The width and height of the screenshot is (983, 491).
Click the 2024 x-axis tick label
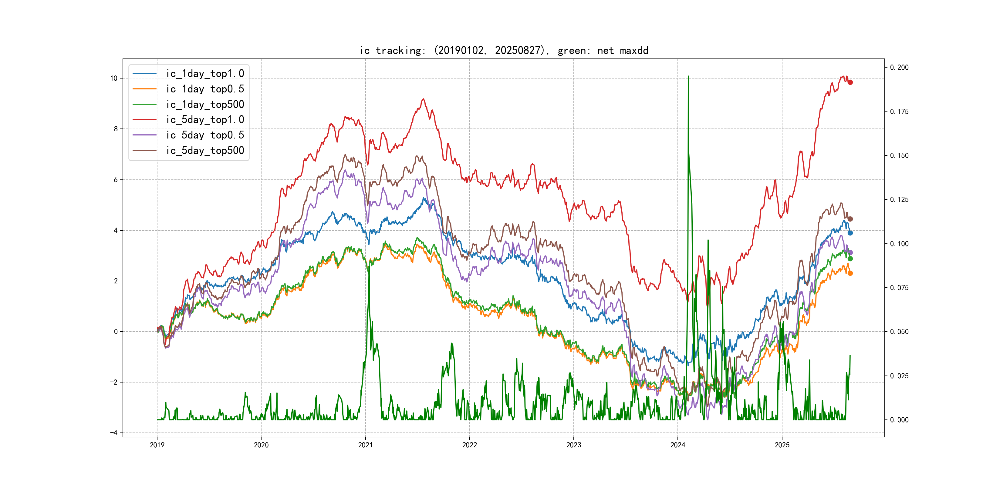click(x=678, y=445)
